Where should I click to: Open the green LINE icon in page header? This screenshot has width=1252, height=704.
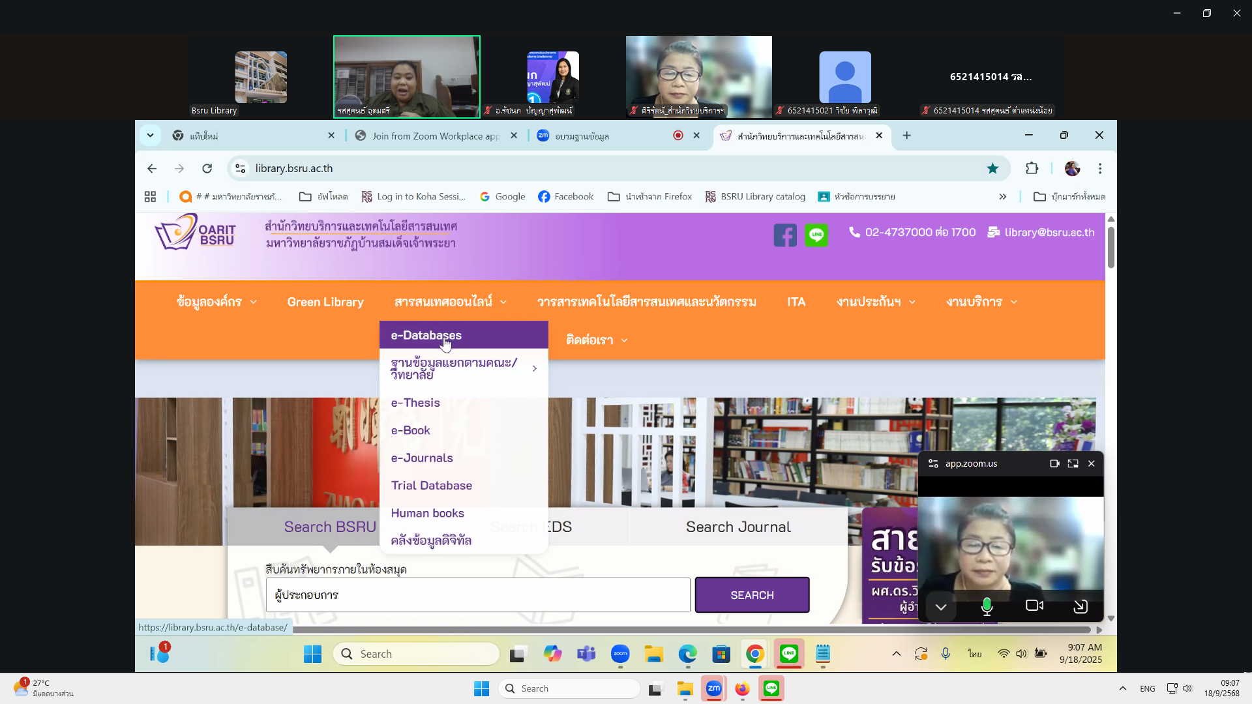(x=816, y=235)
